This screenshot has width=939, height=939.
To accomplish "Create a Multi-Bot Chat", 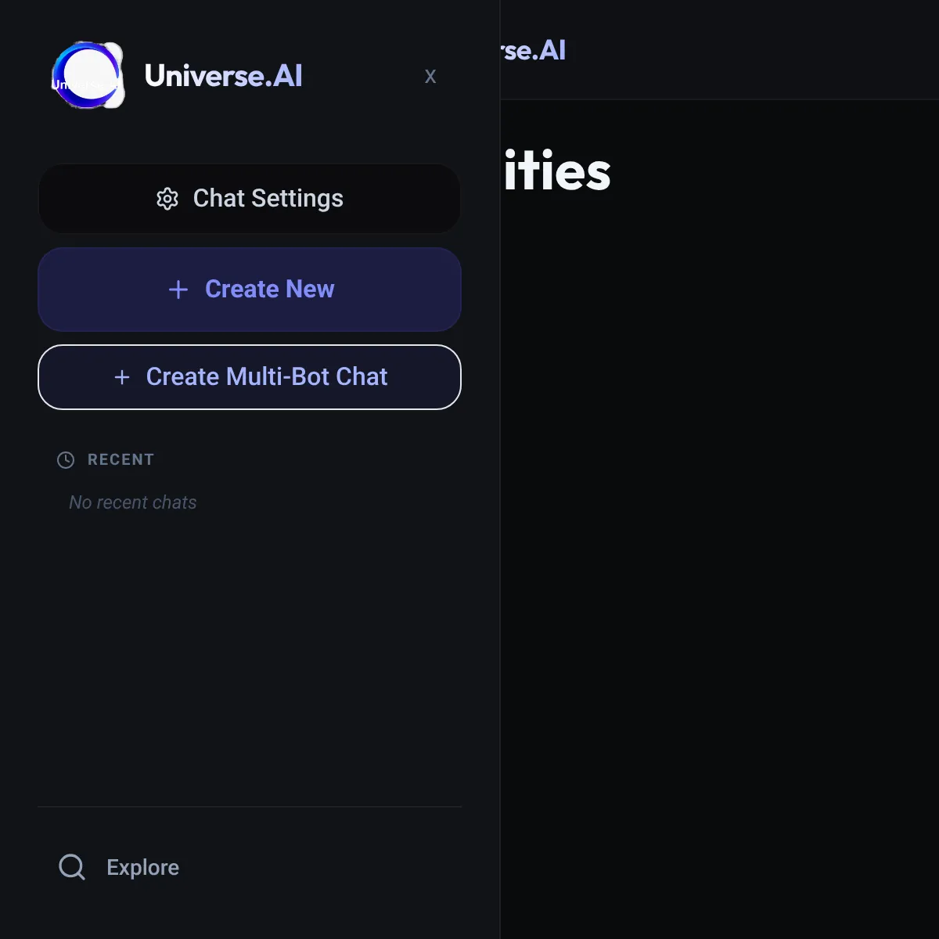I will click(250, 377).
